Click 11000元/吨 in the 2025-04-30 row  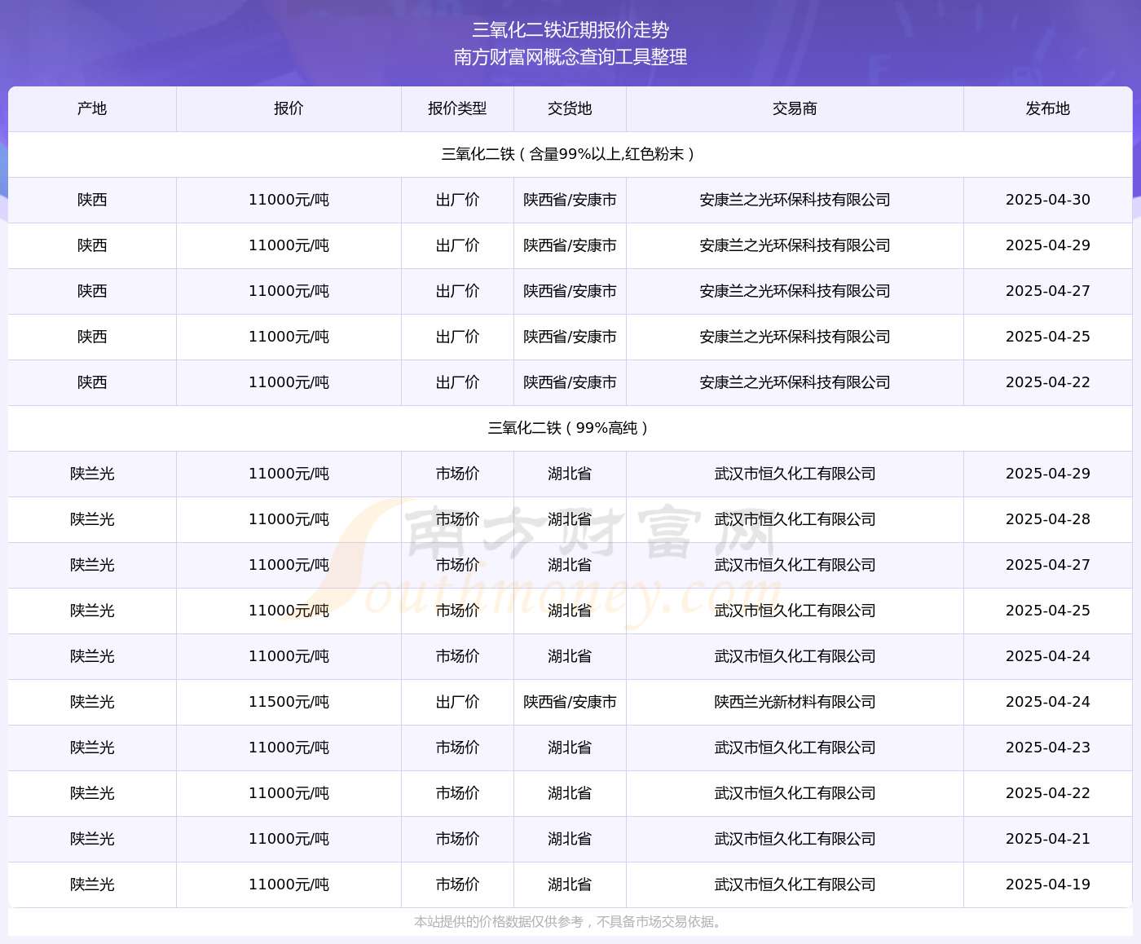[x=289, y=200]
